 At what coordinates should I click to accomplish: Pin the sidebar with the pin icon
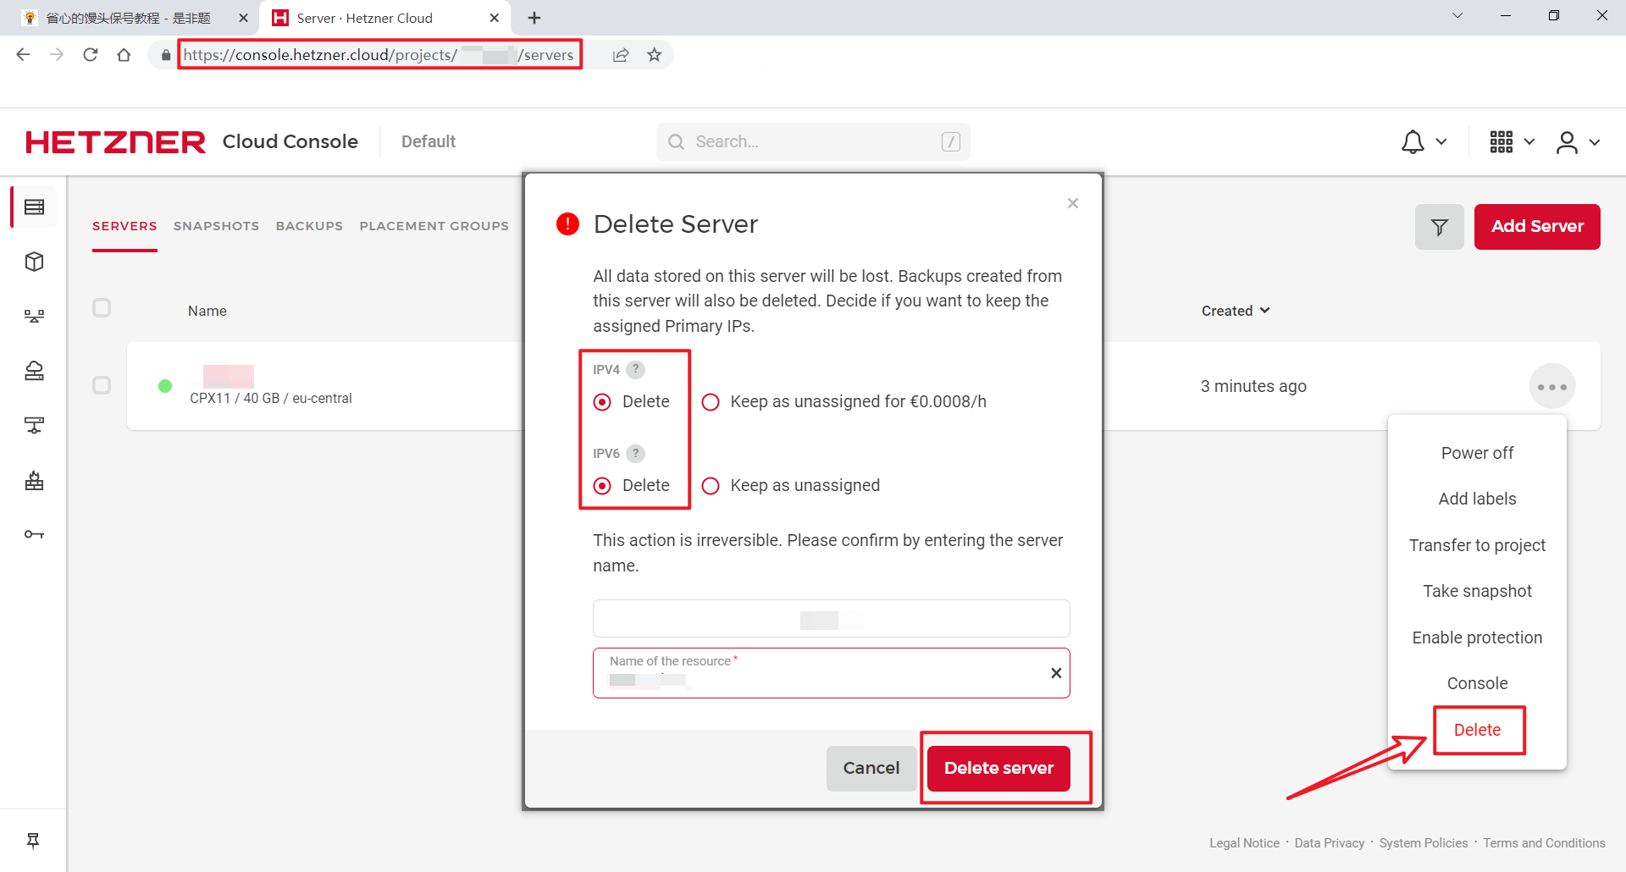(33, 841)
